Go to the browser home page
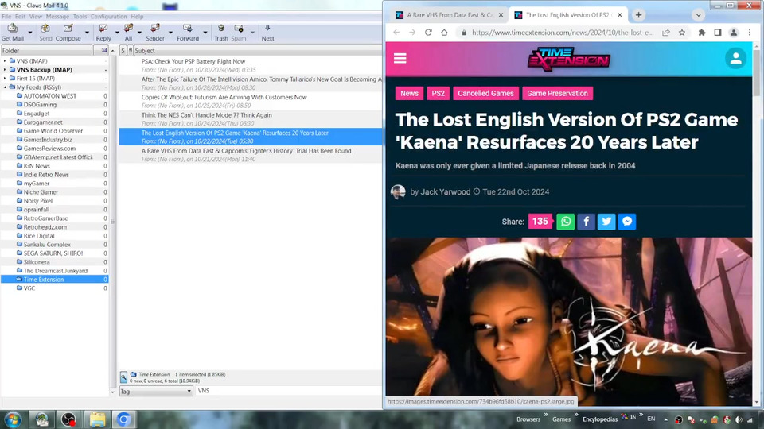764x429 pixels. click(444, 32)
